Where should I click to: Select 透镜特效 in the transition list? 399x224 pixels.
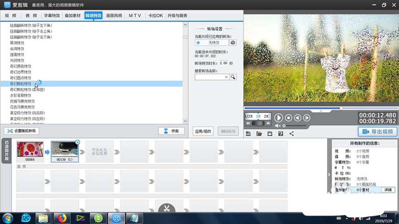(17, 54)
